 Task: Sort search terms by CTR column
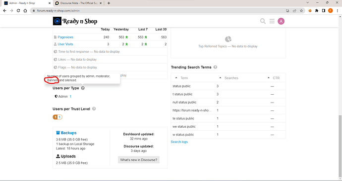pyautogui.click(x=274, y=78)
